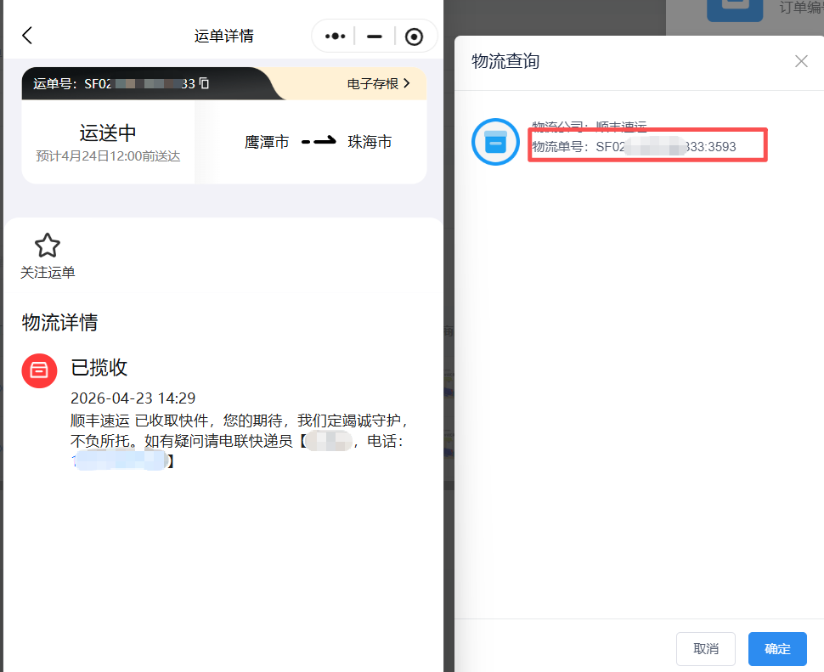Viewport: 824px width, 672px height.
Task: Click the 运单号 label in the dark header
Action: tap(55, 83)
